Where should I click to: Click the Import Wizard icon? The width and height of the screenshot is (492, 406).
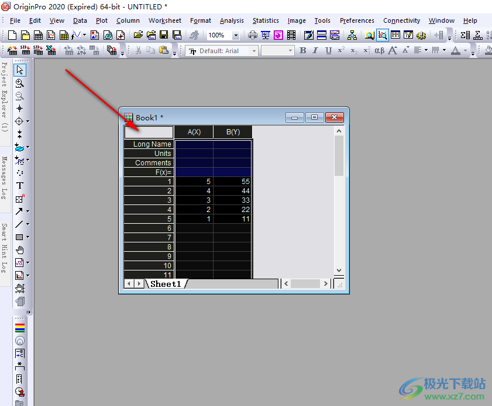click(12, 50)
